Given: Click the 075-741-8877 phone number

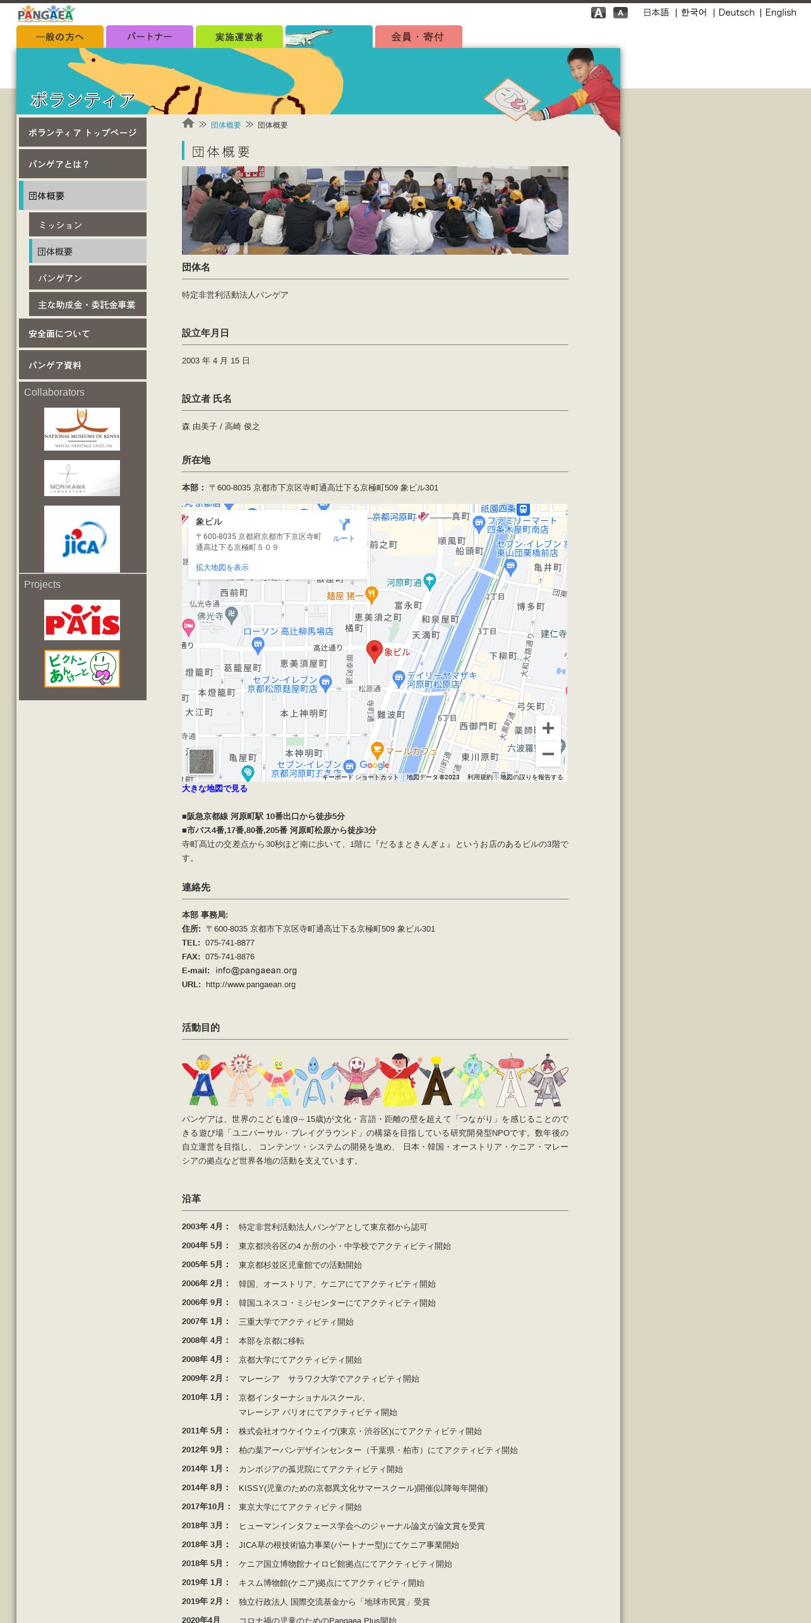Looking at the screenshot, I should (x=230, y=942).
